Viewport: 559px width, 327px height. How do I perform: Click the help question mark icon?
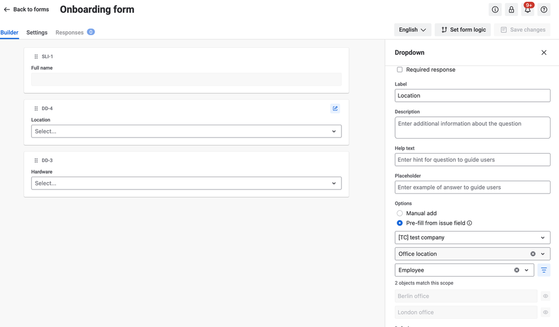point(544,10)
